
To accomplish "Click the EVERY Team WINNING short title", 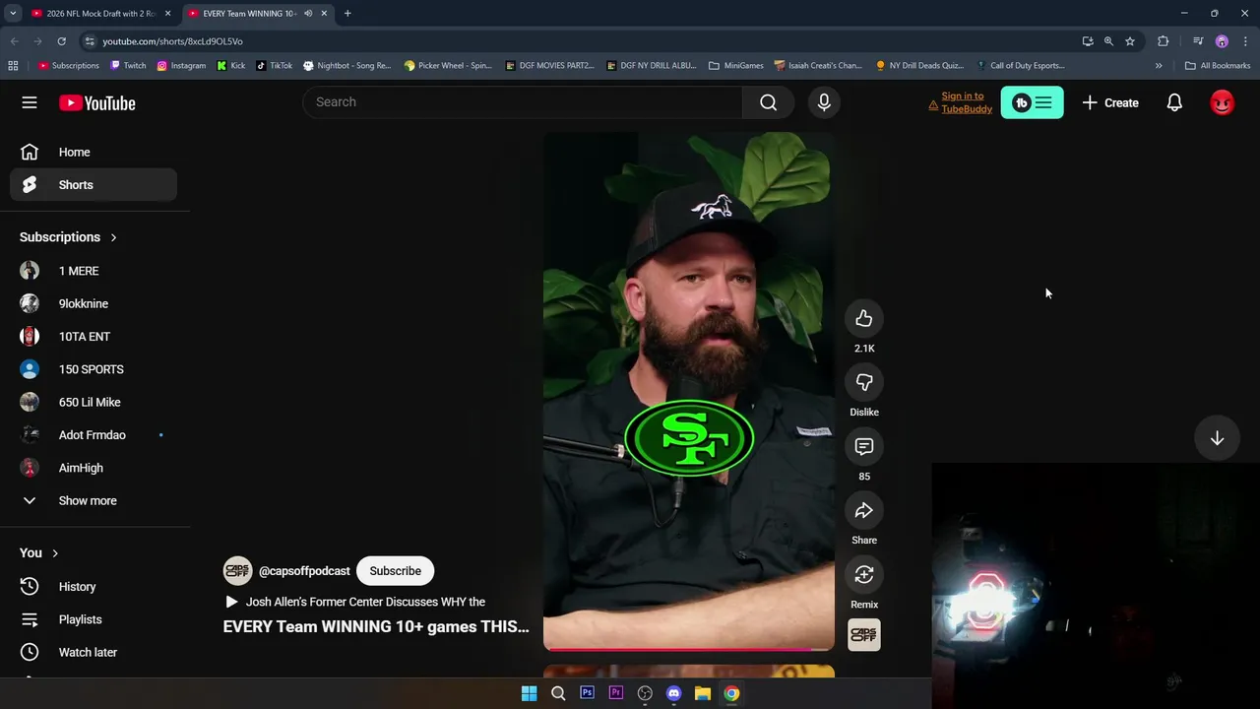I will 376,626.
